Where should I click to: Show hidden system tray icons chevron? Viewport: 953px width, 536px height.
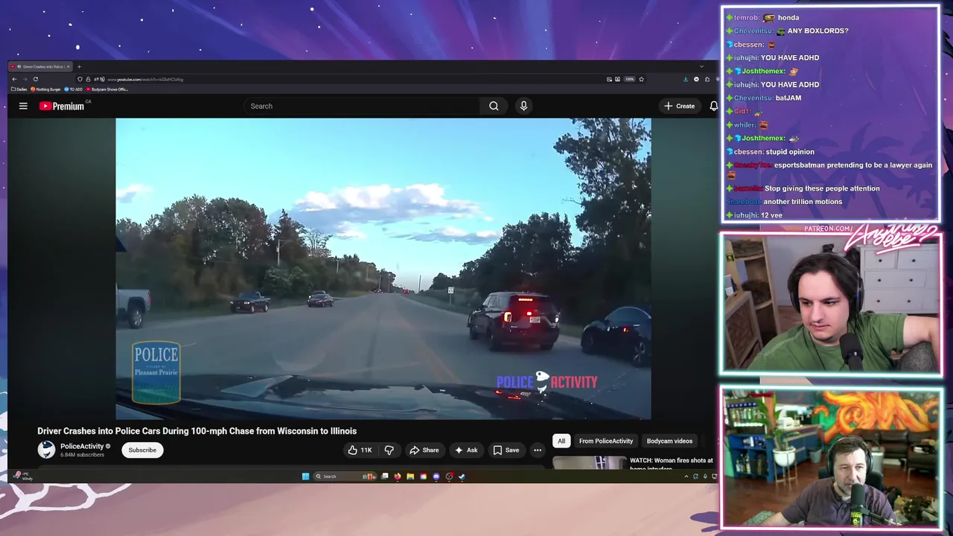point(686,476)
